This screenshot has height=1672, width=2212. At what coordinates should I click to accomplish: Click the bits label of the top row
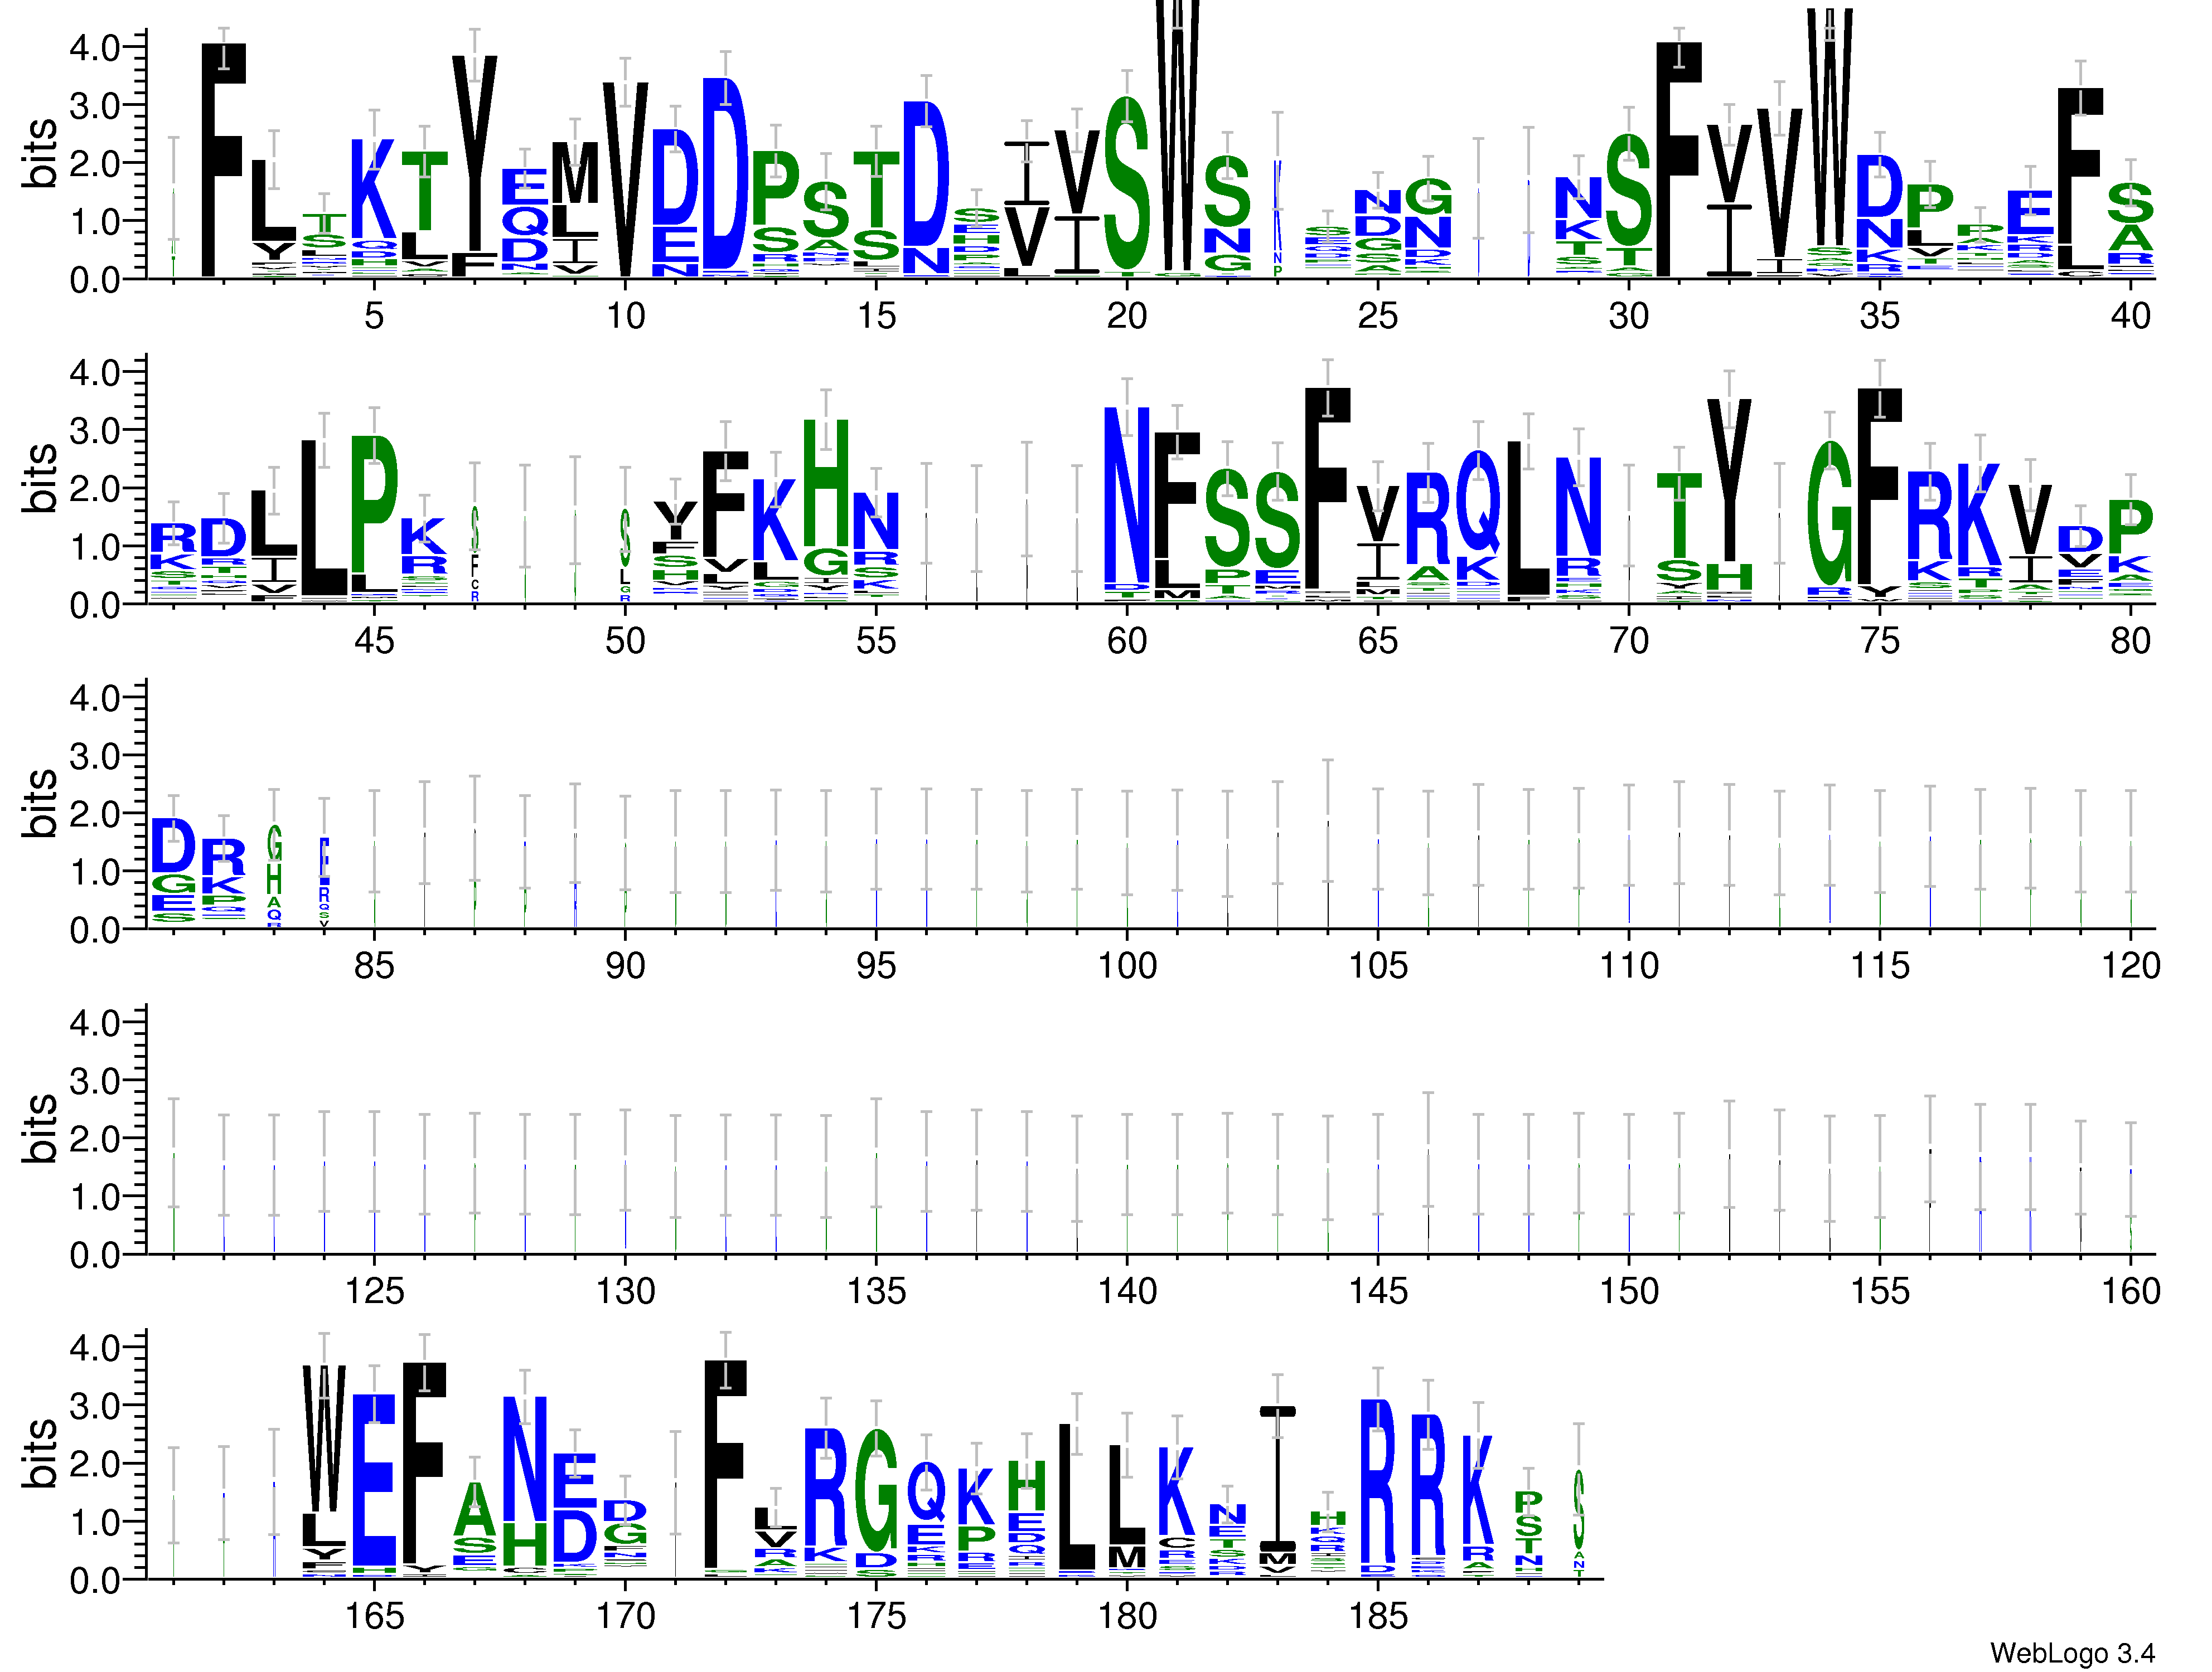pos(40,153)
